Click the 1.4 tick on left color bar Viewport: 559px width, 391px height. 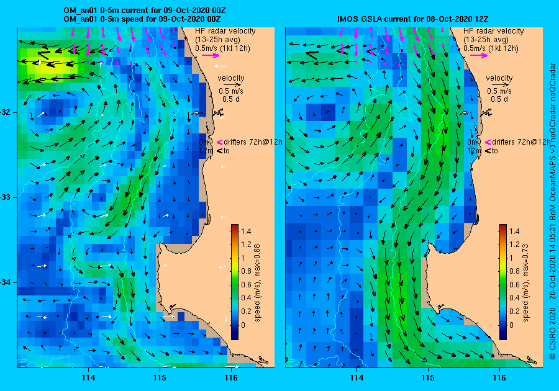point(247,231)
